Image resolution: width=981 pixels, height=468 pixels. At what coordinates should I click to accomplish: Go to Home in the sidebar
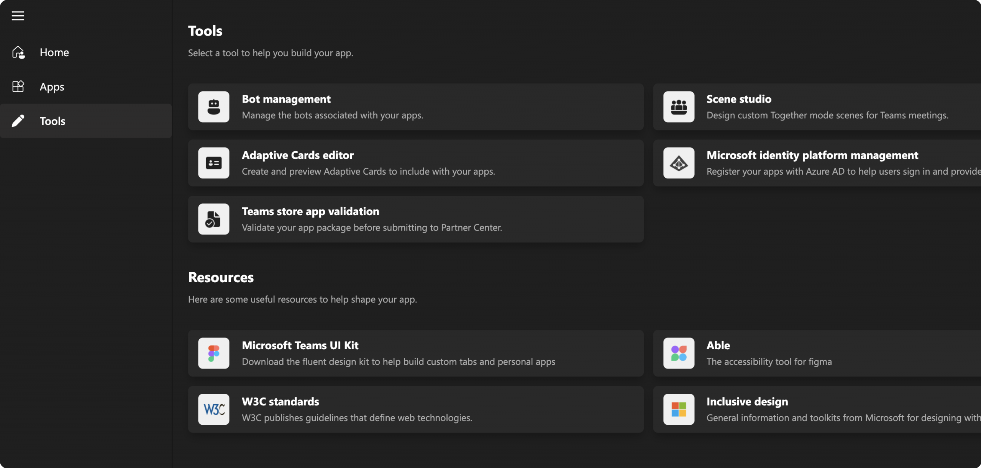86,52
